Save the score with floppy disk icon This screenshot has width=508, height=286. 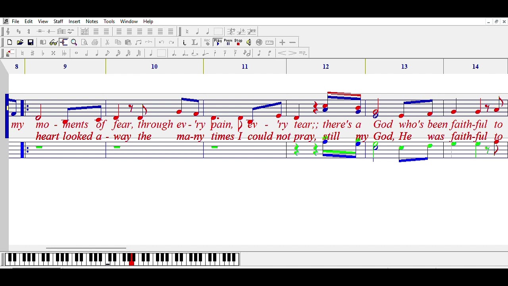[31, 43]
